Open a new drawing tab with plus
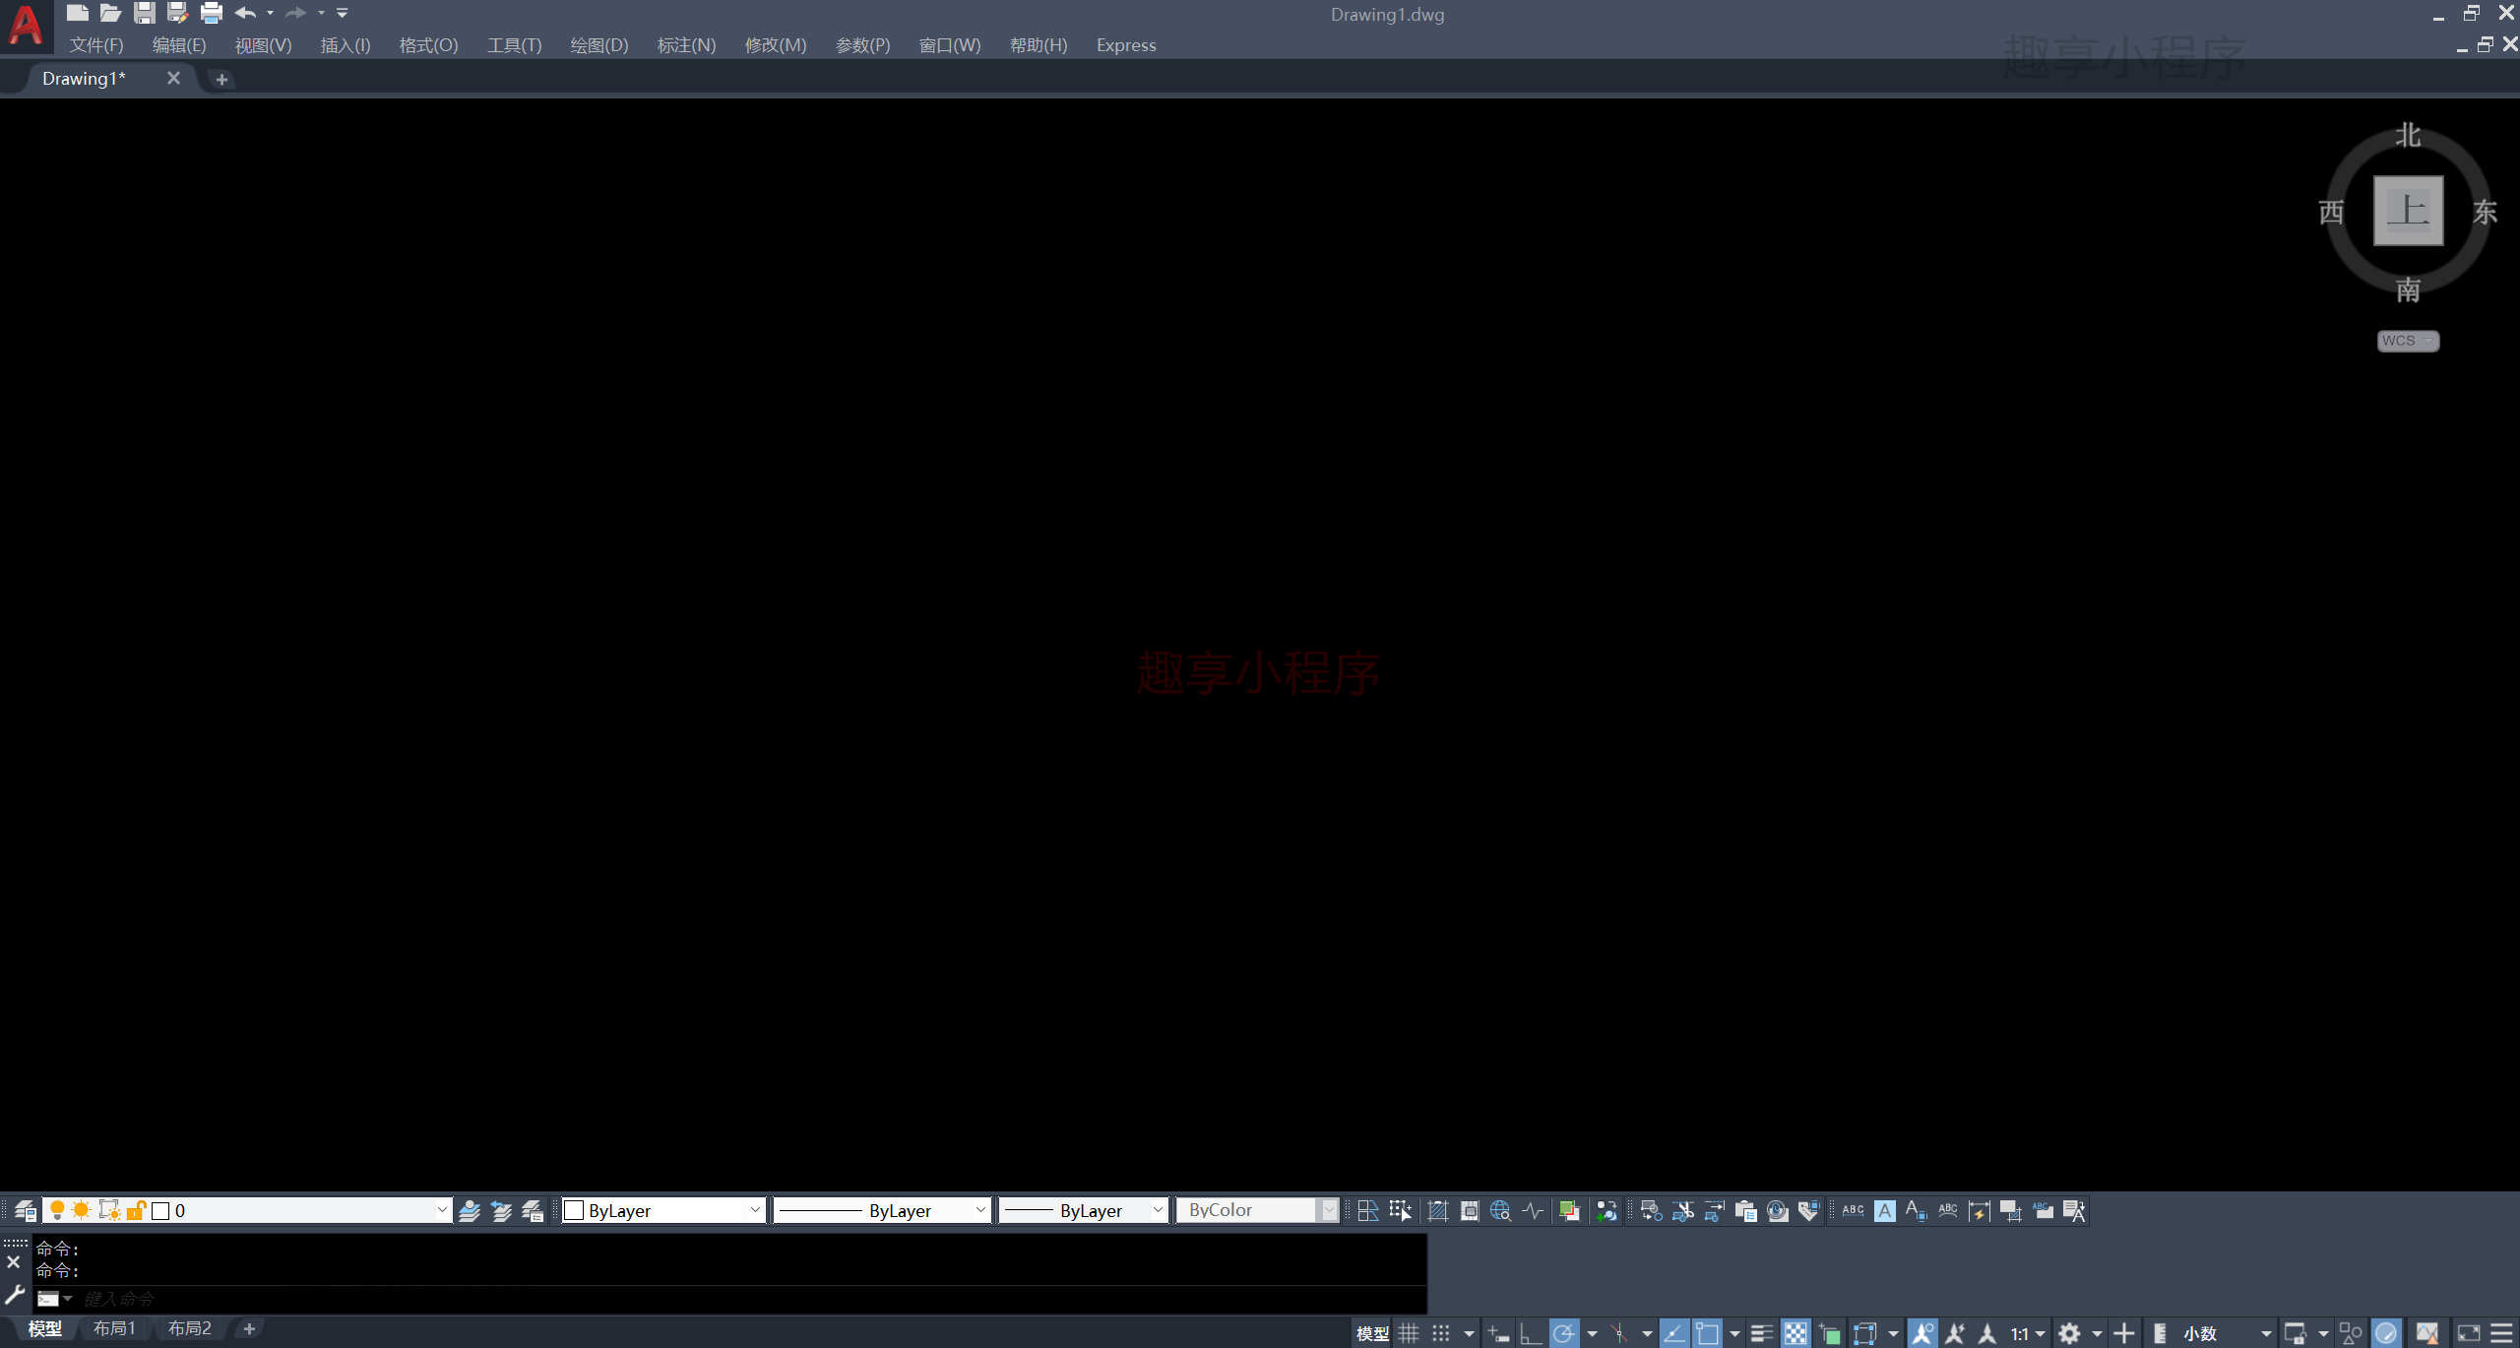Screen dimensions: 2520x1348 [x=221, y=80]
